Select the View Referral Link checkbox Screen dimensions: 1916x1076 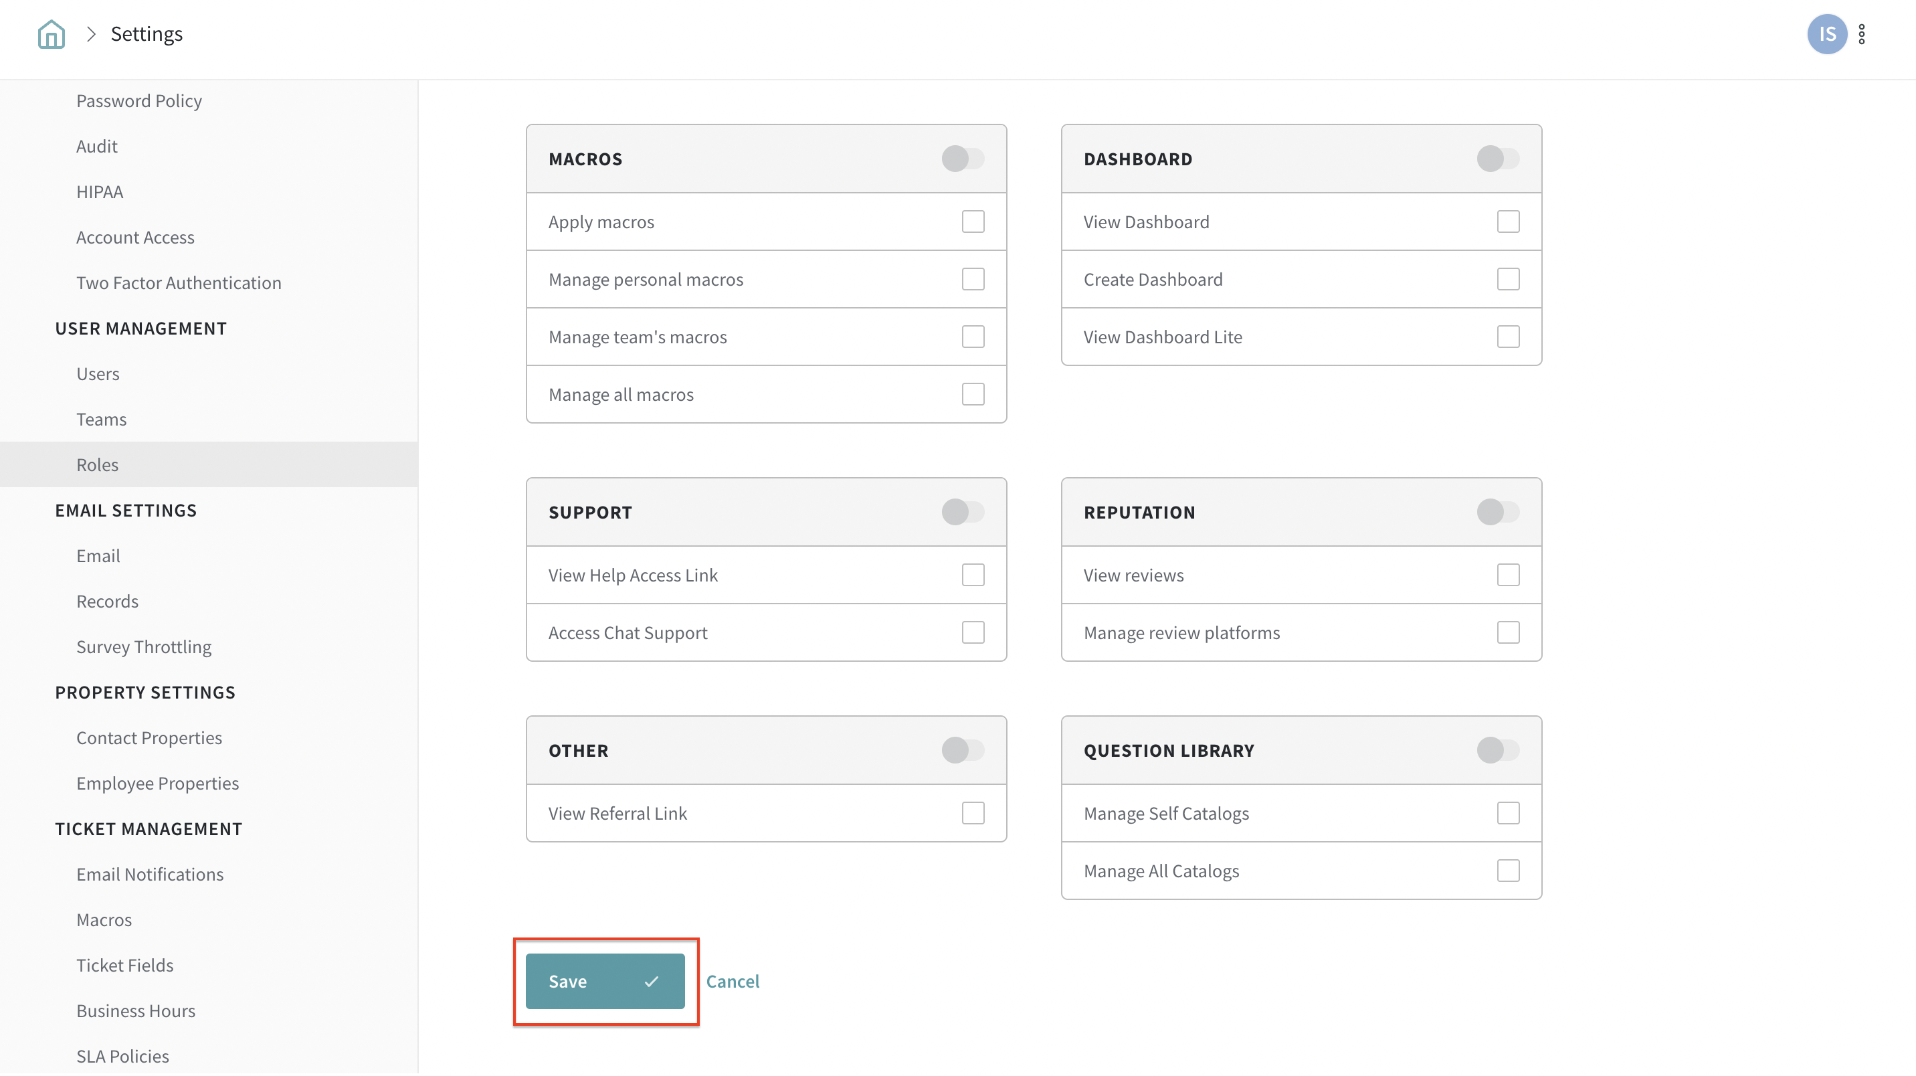tap(972, 813)
